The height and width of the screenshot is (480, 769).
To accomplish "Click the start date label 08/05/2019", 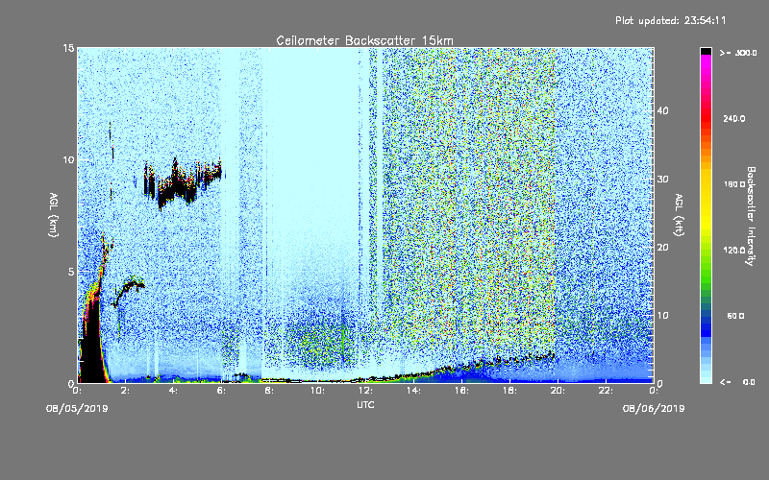I will click(x=77, y=409).
